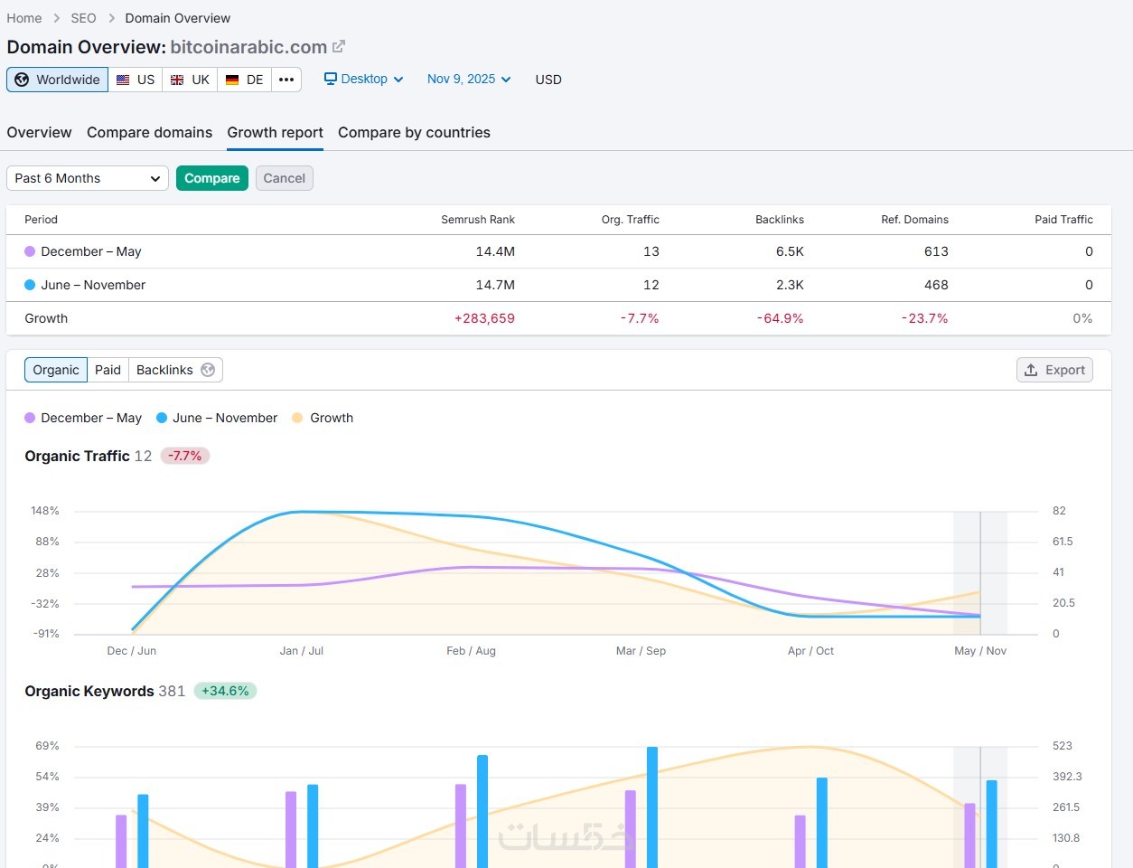This screenshot has height=868, width=1133.
Task: Click the Germany flag icon
Action: (232, 80)
